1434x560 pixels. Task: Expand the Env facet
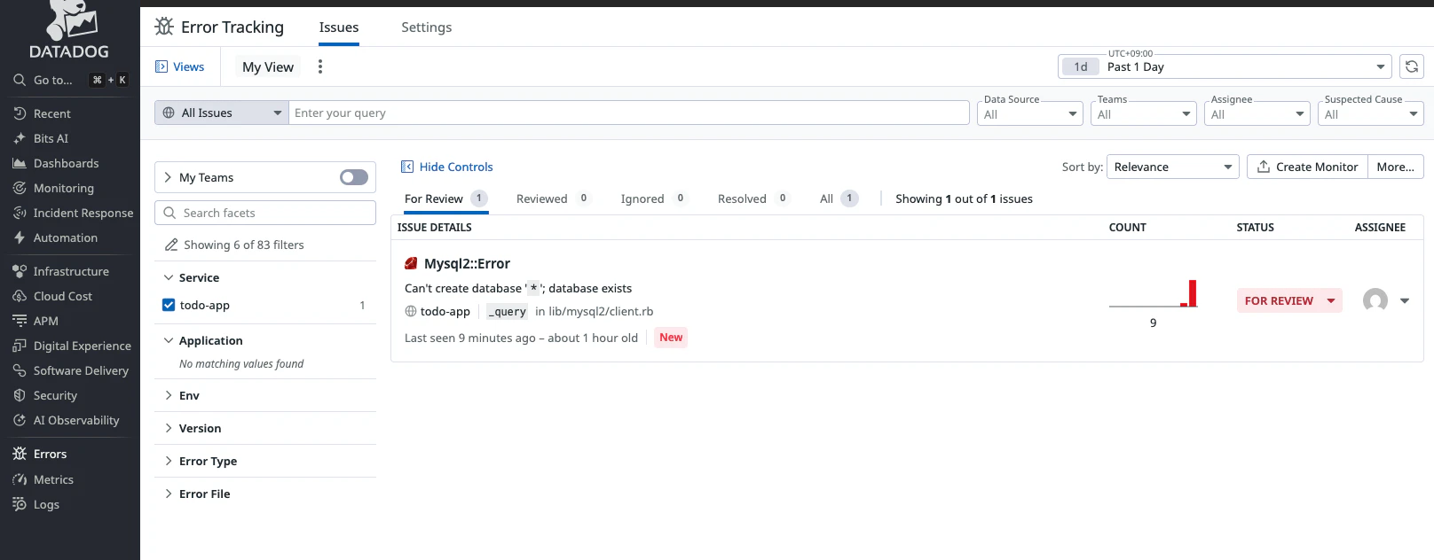[169, 395]
